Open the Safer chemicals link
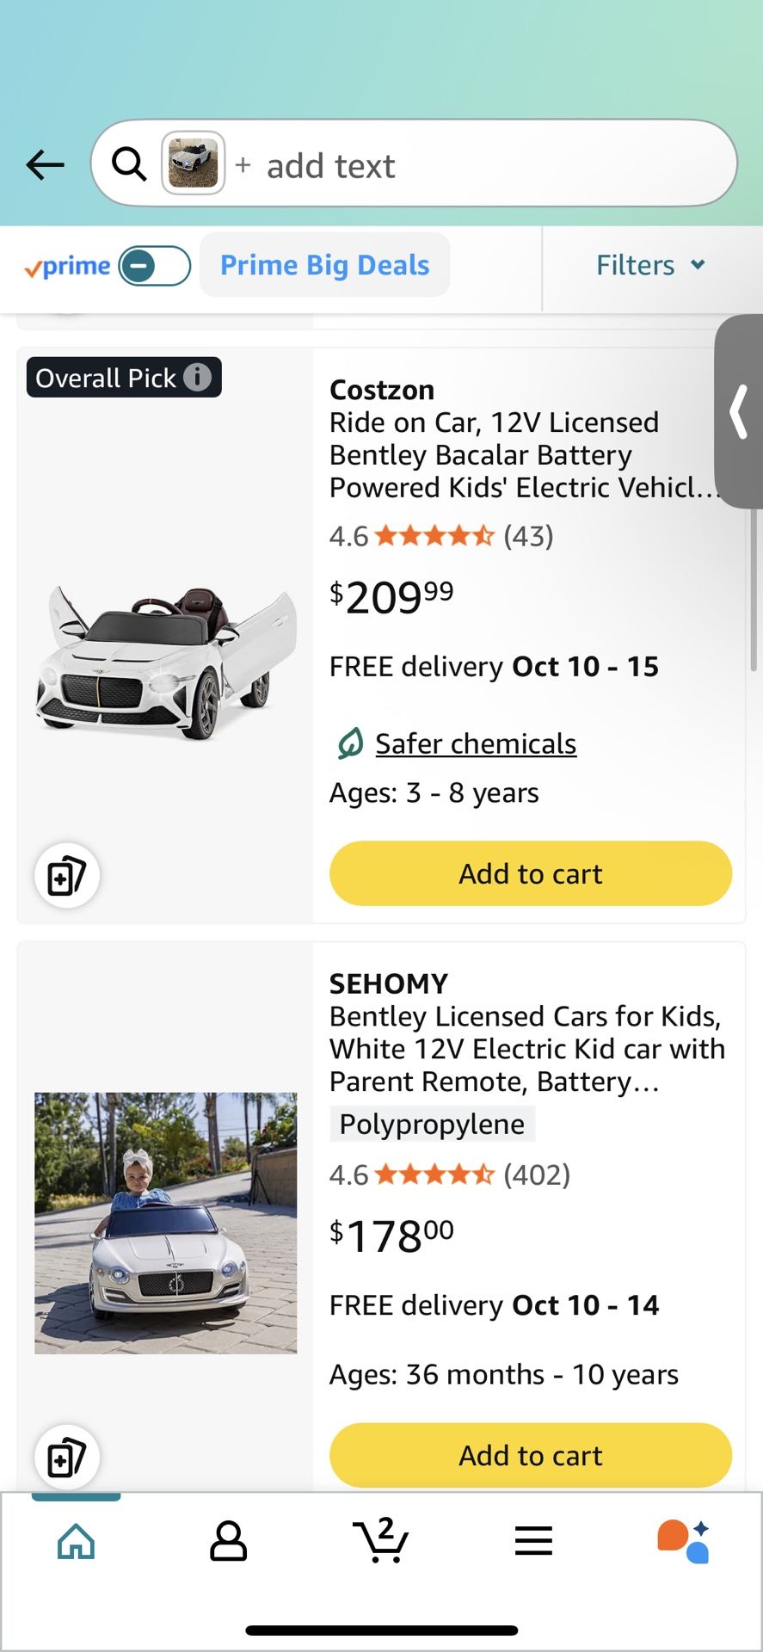The image size is (763, 1652). 475,743
